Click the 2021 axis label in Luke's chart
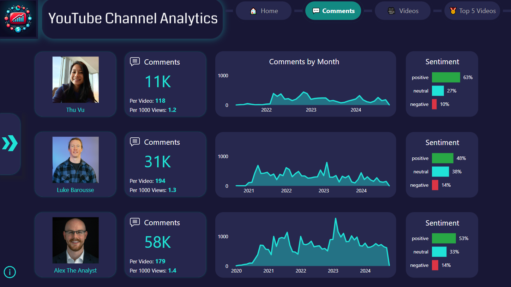Image resolution: width=511 pixels, height=287 pixels. (x=249, y=191)
